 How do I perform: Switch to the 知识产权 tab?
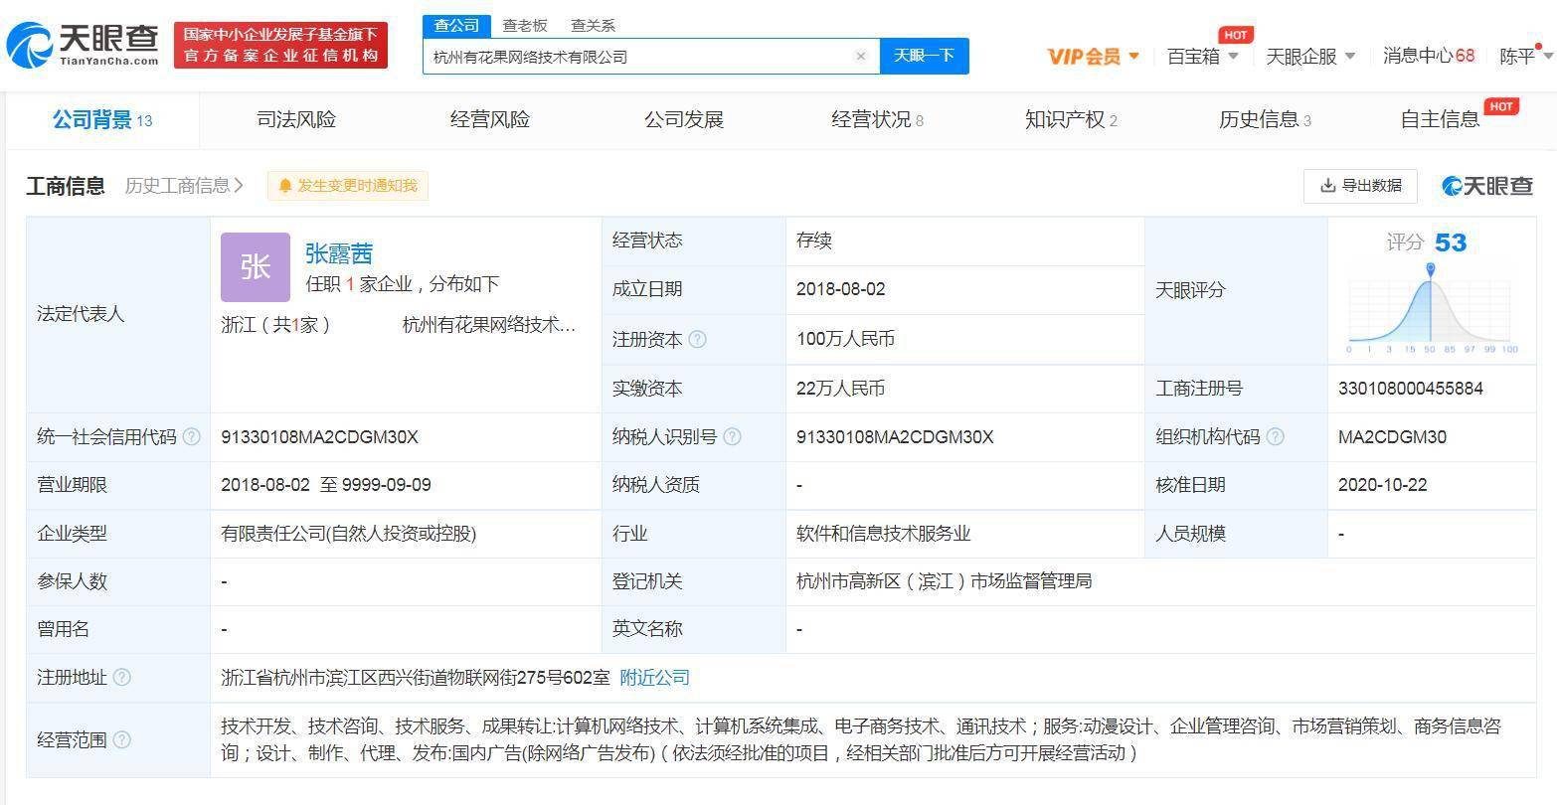(1071, 119)
